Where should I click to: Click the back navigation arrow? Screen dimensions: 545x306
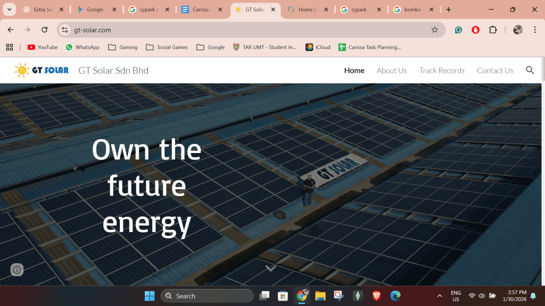click(x=11, y=30)
